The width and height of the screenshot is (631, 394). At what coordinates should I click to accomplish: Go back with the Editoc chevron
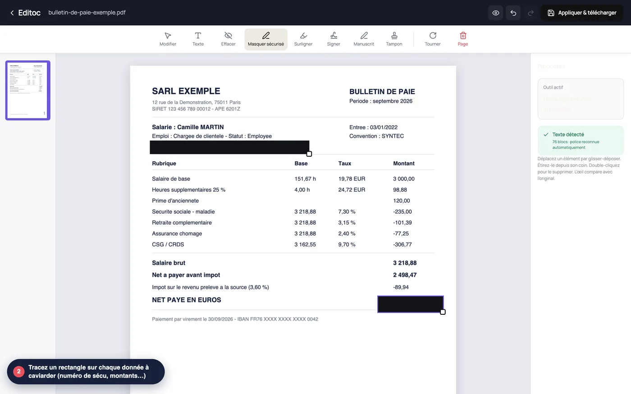12,13
